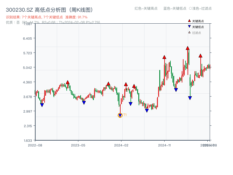Screen dimensions: 233x175
Task: Select the blue key-low marker in early 2025 near 4.0
Action: click(176, 90)
